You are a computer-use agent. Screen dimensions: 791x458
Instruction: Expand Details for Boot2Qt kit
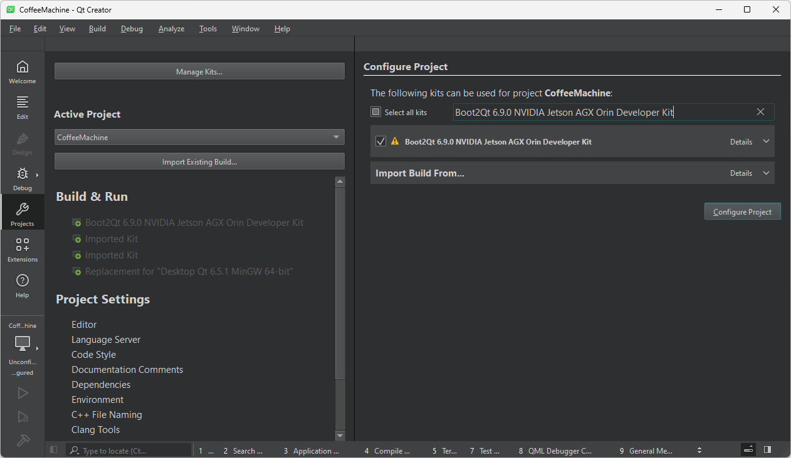749,142
